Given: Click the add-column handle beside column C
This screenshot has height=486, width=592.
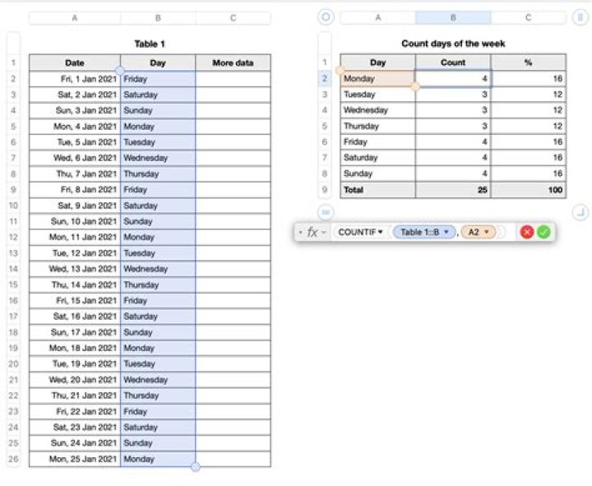Looking at the screenshot, I should pos(580,17).
